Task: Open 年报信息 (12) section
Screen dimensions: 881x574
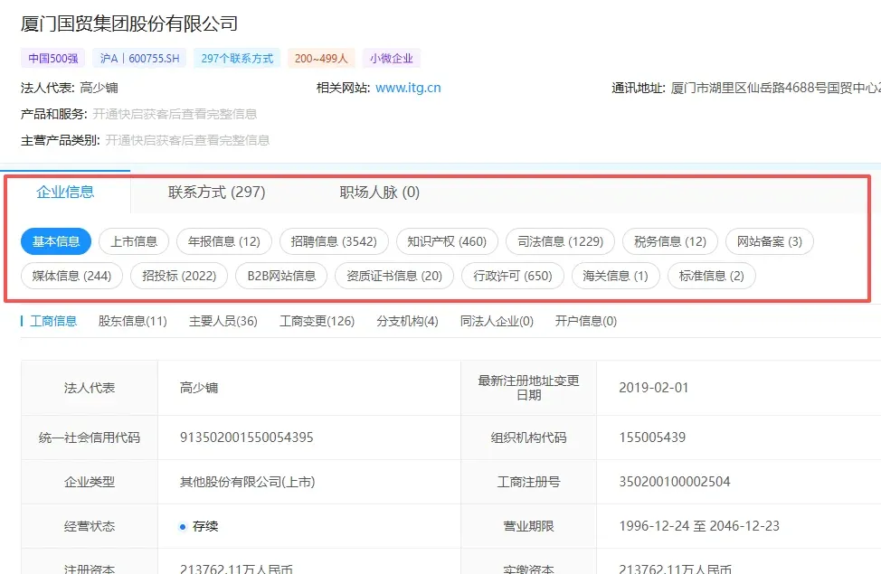Action: pyautogui.click(x=224, y=241)
